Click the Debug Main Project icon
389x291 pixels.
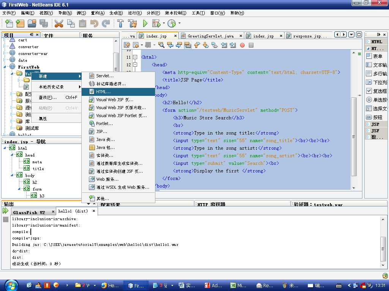point(156,23)
